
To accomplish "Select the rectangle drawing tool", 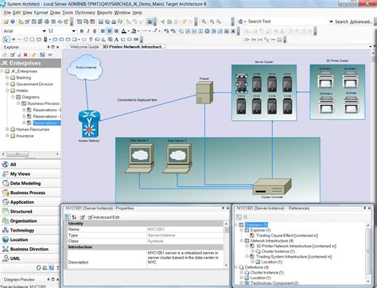I will point(32,40).
